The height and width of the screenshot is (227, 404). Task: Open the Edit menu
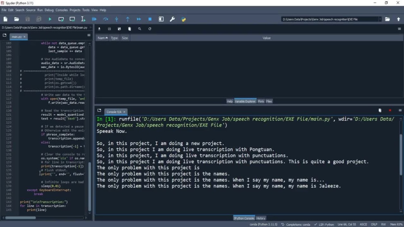point(11,10)
